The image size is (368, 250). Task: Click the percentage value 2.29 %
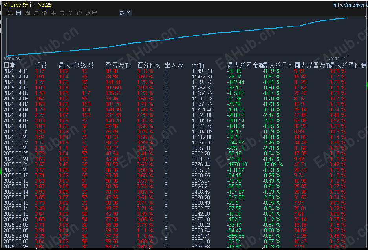pyautogui.click(x=145, y=115)
